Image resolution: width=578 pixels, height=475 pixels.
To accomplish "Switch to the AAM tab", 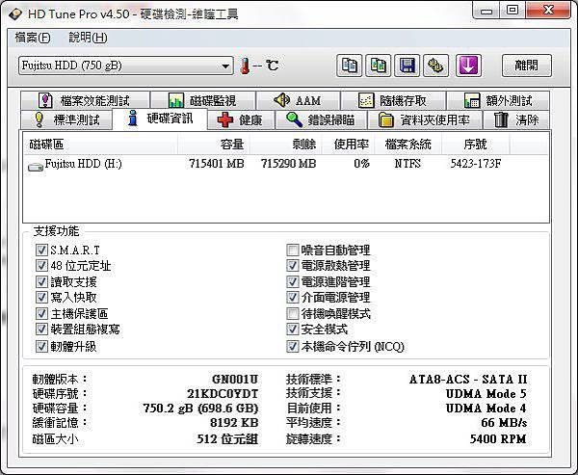I will (298, 100).
